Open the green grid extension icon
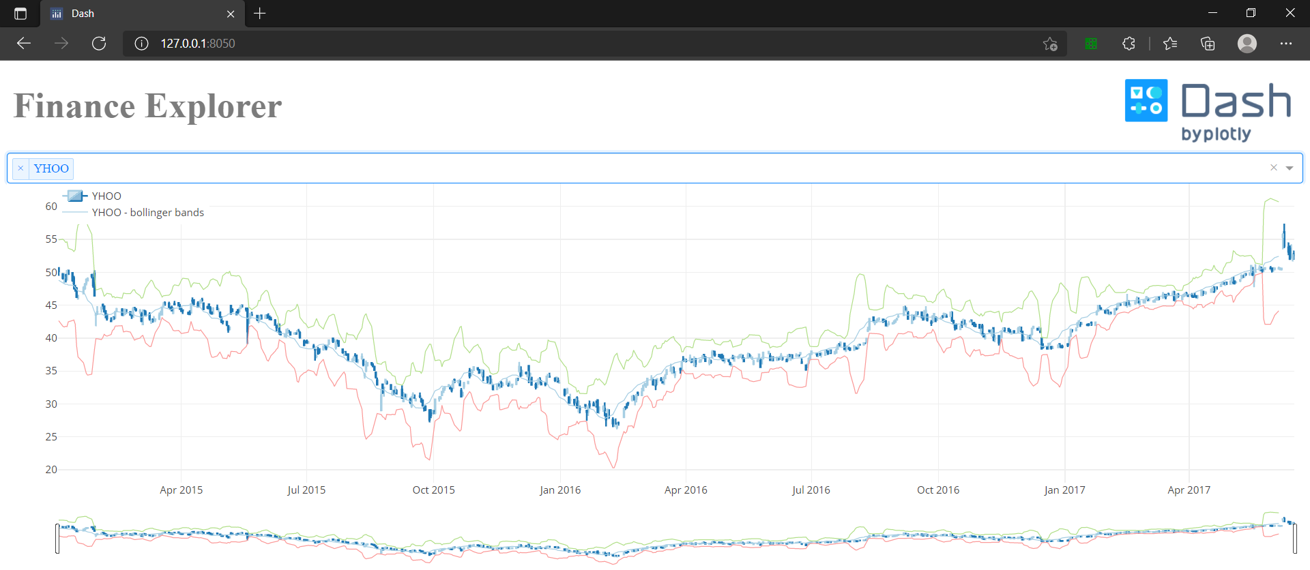1310x570 pixels. 1091,44
